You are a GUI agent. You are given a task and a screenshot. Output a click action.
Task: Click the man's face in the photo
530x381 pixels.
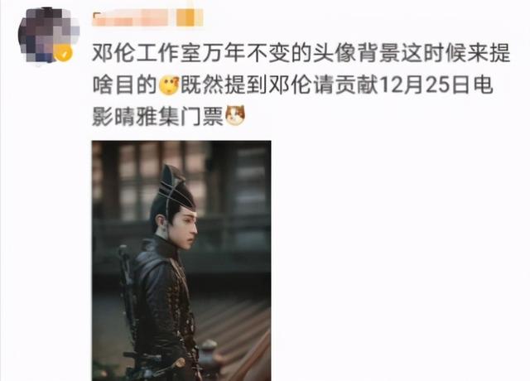click(185, 230)
